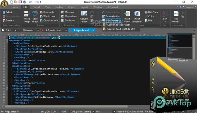The height and width of the screenshot is (113, 197).
Task: Click the open folder quick toolbar icon
Action: [x=16, y=2]
